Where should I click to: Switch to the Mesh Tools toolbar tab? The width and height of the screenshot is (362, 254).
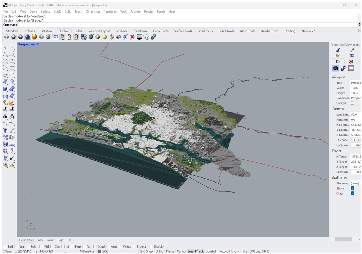[247, 31]
